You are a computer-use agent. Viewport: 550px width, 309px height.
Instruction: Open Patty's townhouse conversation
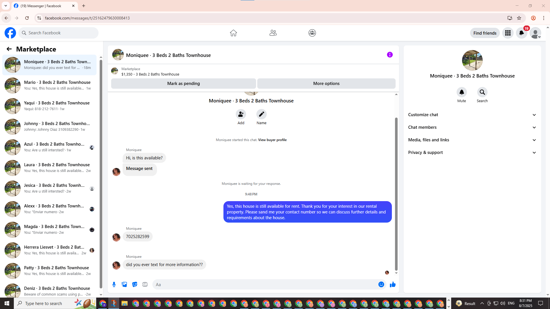click(x=50, y=271)
